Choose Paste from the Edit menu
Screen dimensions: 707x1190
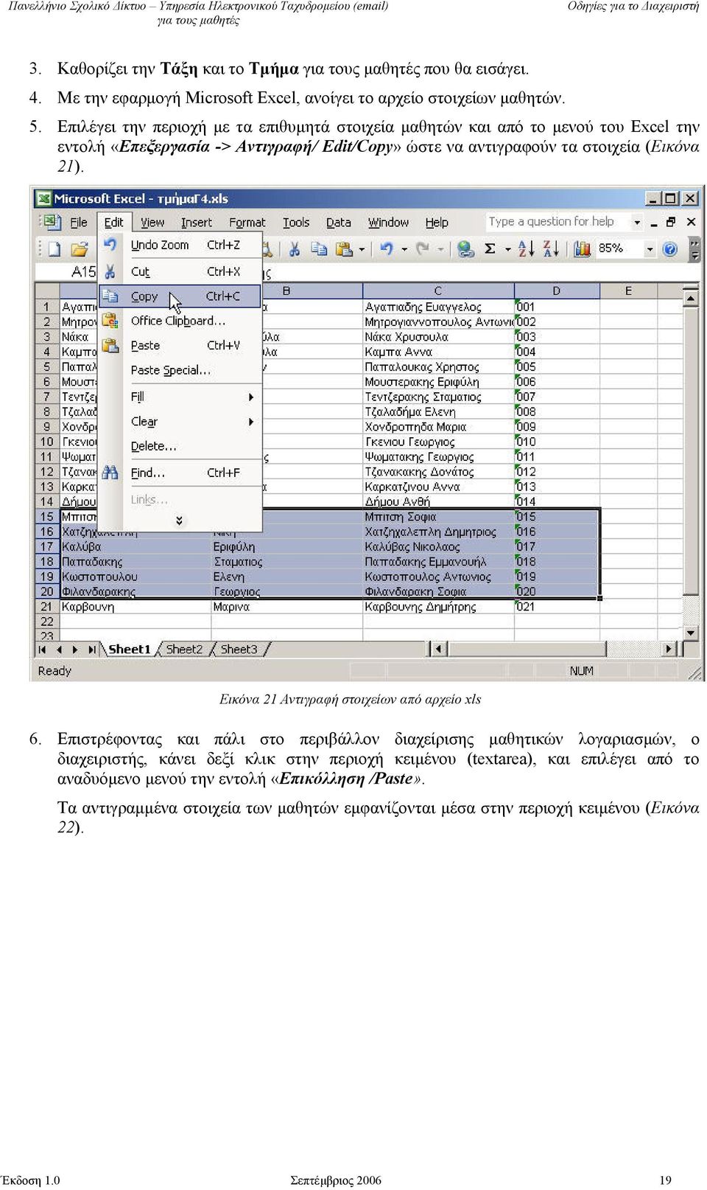pos(180,345)
